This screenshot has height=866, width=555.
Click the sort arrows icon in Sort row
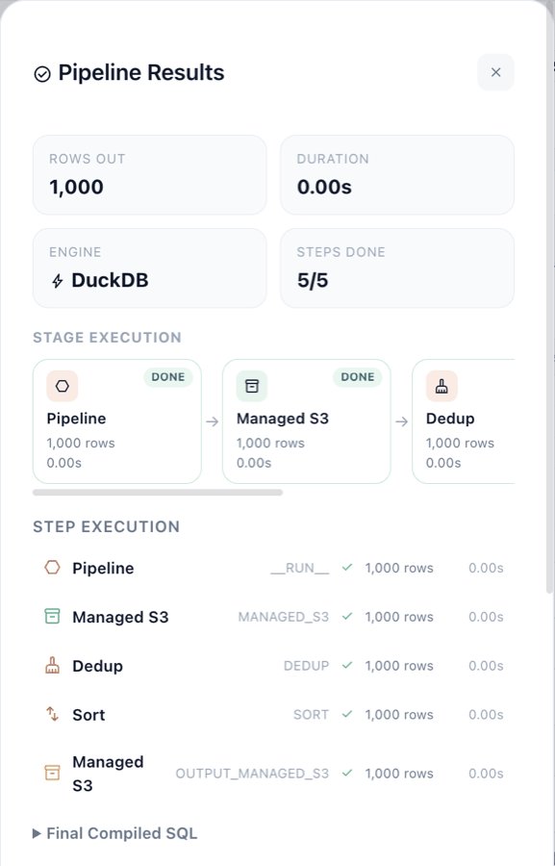point(53,714)
